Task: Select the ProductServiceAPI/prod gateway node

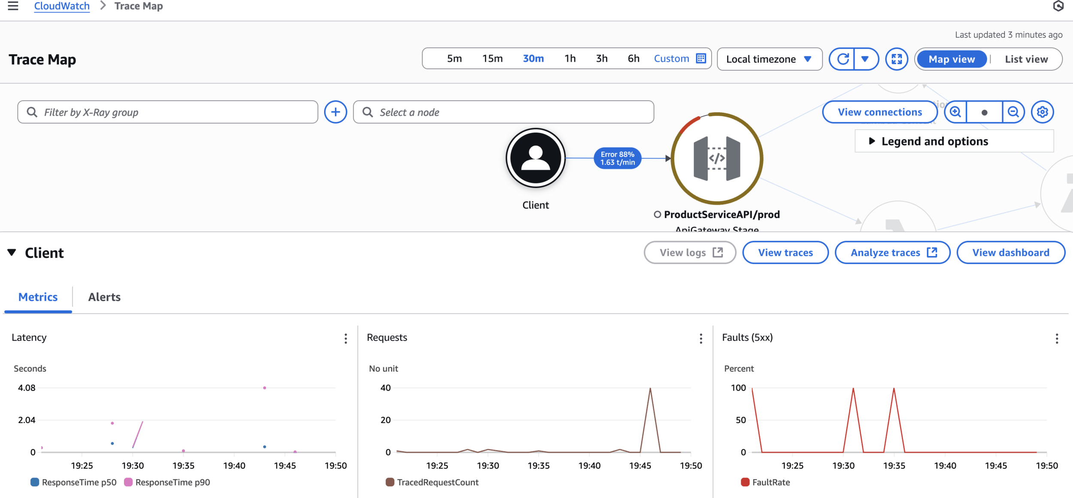Action: [717, 158]
